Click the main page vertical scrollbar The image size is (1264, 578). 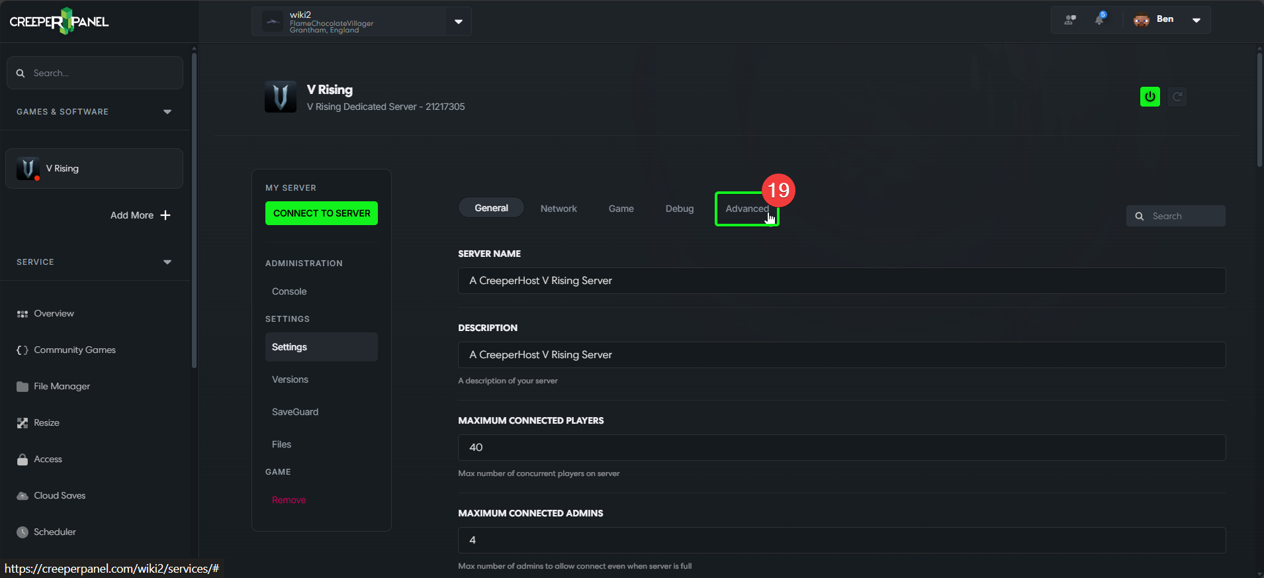coord(1259,109)
